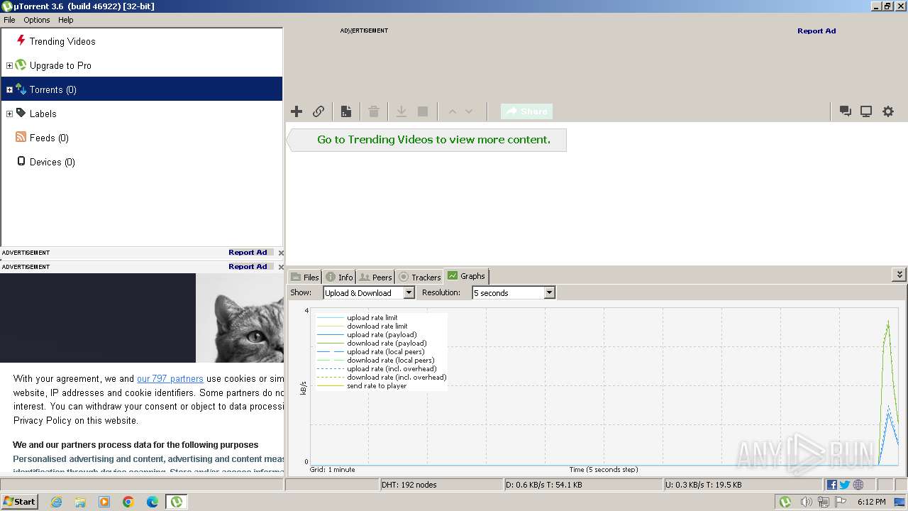Click the 'our 797 partners' link
Screen dimensions: 908x511
tap(170, 379)
